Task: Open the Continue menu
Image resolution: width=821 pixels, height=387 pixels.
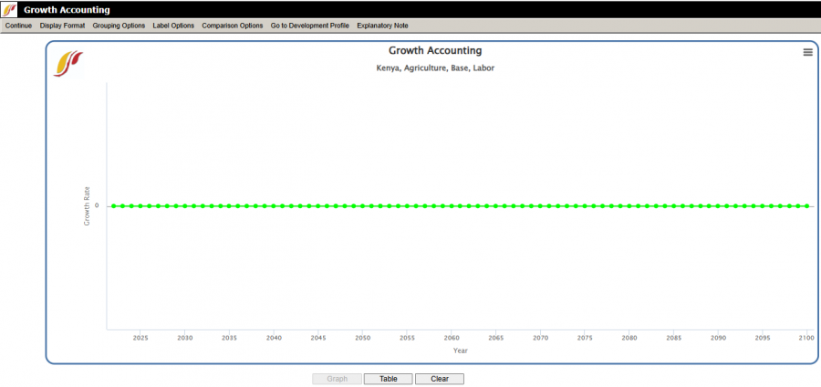Action: (x=18, y=26)
